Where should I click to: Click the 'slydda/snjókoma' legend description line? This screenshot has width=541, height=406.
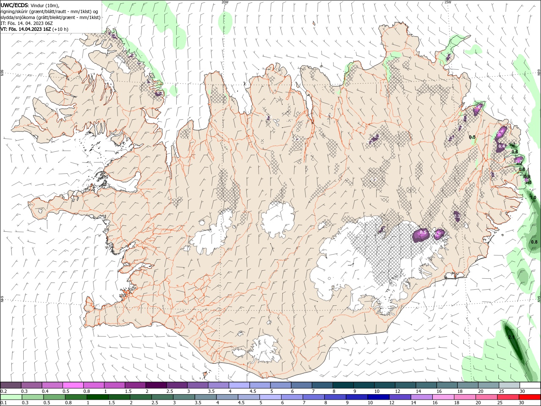[x=50, y=17]
